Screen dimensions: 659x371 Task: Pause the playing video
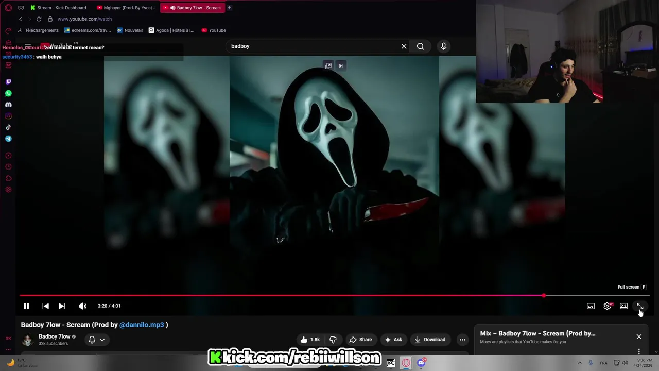[x=26, y=306]
